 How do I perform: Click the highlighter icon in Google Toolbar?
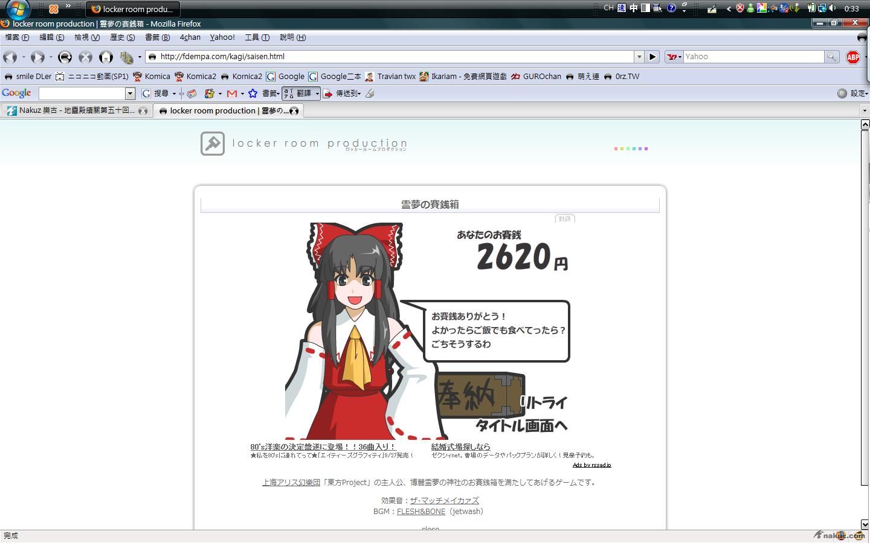[x=370, y=94]
